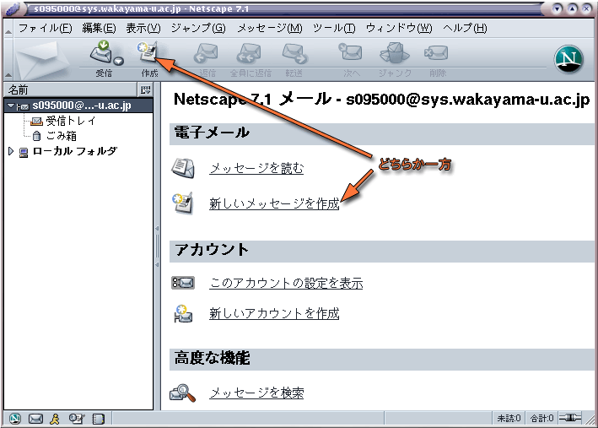Click the 名前 column header
The height and width of the screenshot is (428, 598).
[70, 90]
